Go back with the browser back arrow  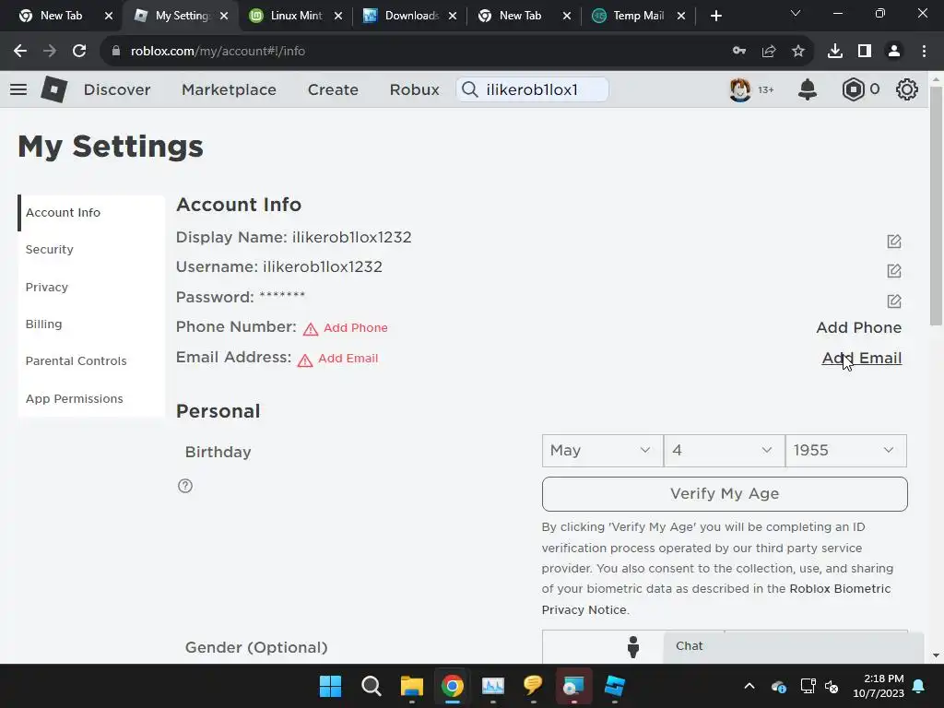point(20,52)
